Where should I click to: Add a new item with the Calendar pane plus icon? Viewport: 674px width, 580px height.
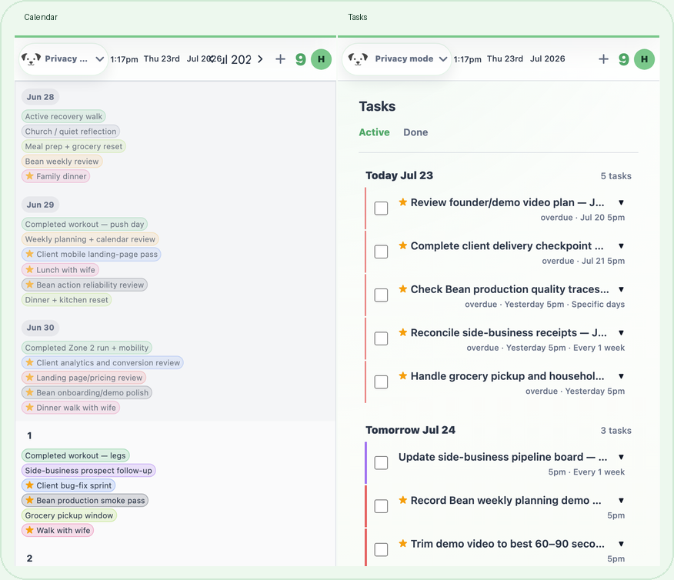280,59
